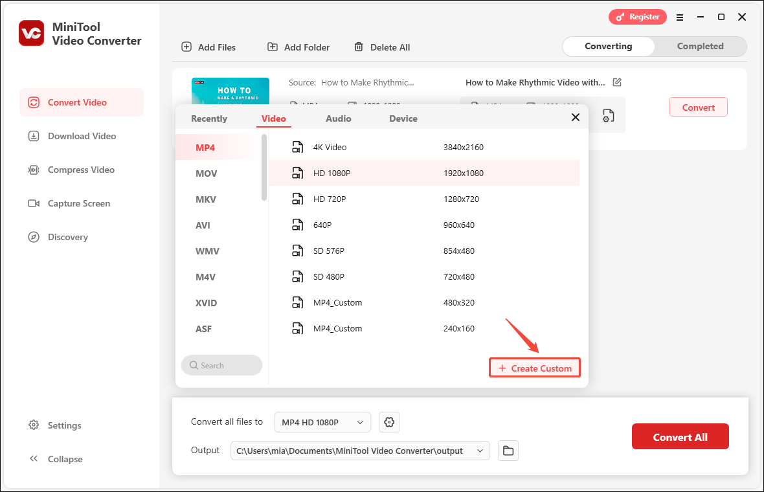This screenshot has width=764, height=492.
Task: Click the HOW TO video thumbnail
Action: point(230,91)
